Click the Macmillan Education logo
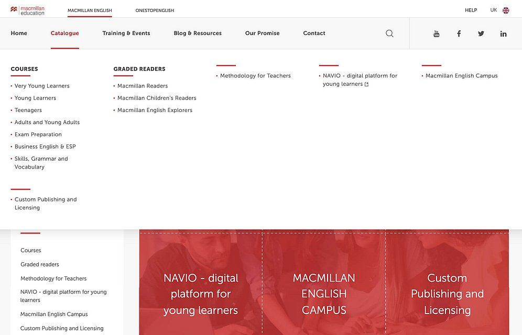 tap(27, 10)
